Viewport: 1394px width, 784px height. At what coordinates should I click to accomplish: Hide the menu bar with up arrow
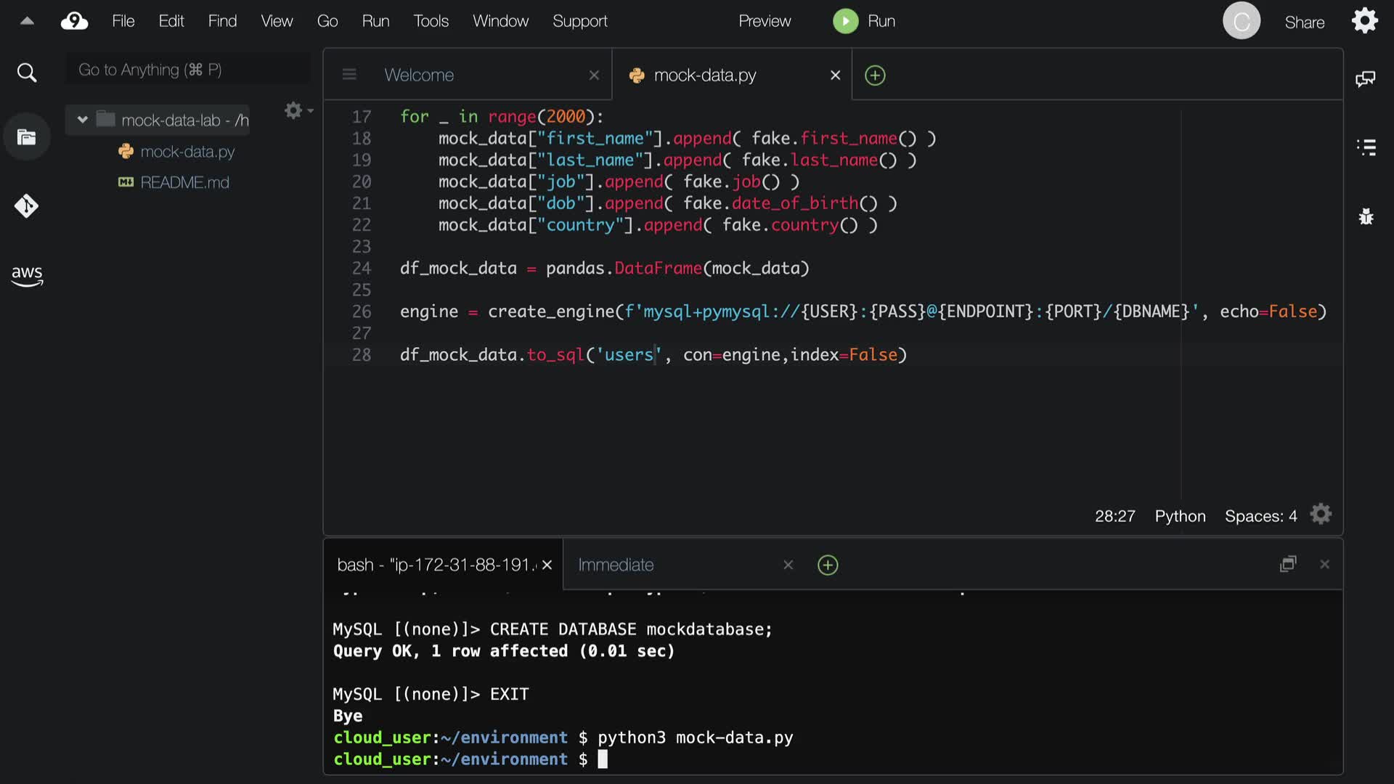27,21
